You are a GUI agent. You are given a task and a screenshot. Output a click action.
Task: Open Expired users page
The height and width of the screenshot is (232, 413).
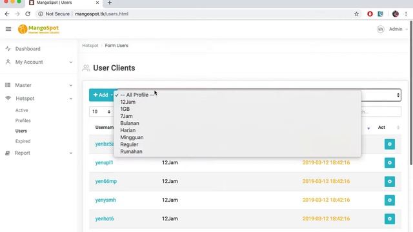coord(23,141)
